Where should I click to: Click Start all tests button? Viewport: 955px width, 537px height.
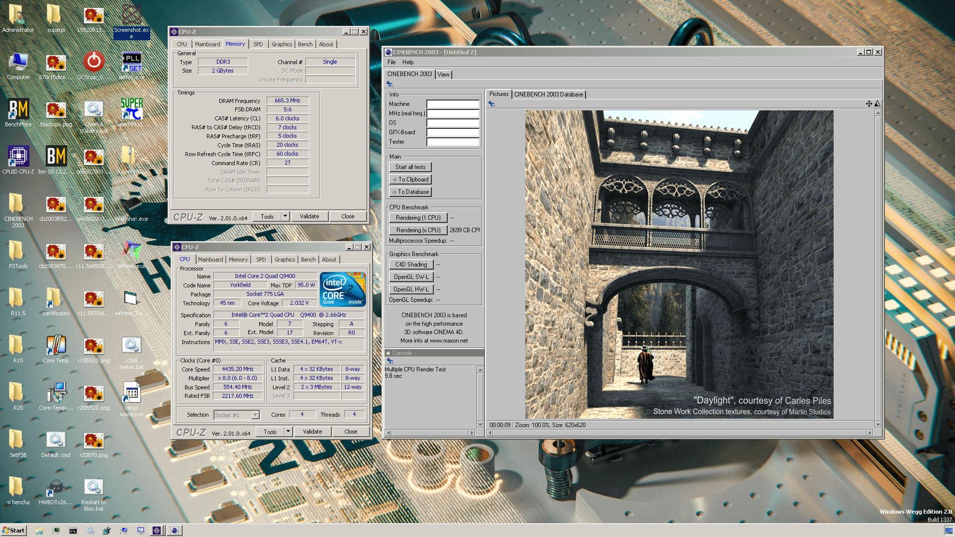click(410, 167)
